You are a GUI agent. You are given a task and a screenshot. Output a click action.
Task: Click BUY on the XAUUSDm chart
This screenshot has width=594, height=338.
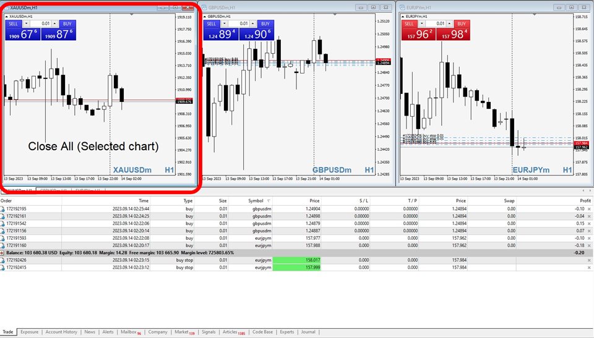[x=67, y=23]
